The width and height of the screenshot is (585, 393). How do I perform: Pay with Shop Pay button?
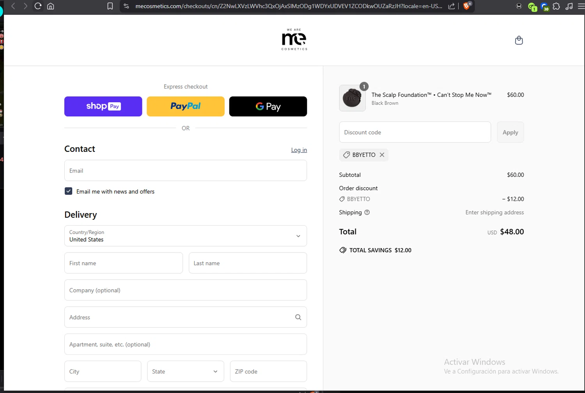(x=103, y=106)
